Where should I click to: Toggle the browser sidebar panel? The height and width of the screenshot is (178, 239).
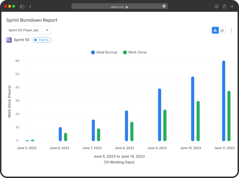click(x=22, y=6)
